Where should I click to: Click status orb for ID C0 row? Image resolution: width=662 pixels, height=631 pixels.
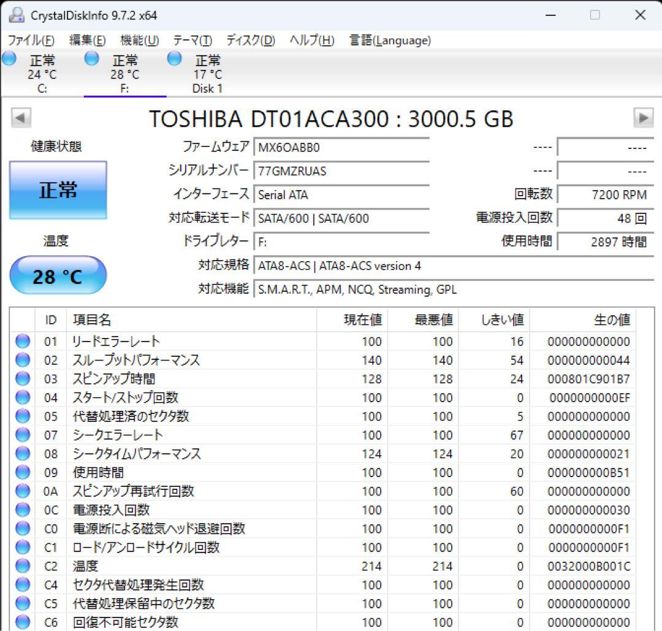coord(23,529)
